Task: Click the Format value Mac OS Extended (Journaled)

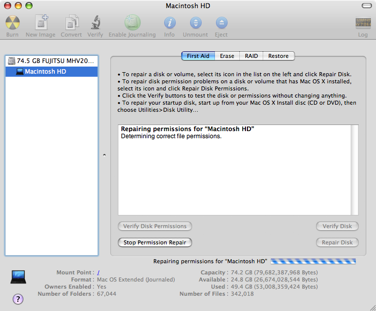Action: click(136, 279)
